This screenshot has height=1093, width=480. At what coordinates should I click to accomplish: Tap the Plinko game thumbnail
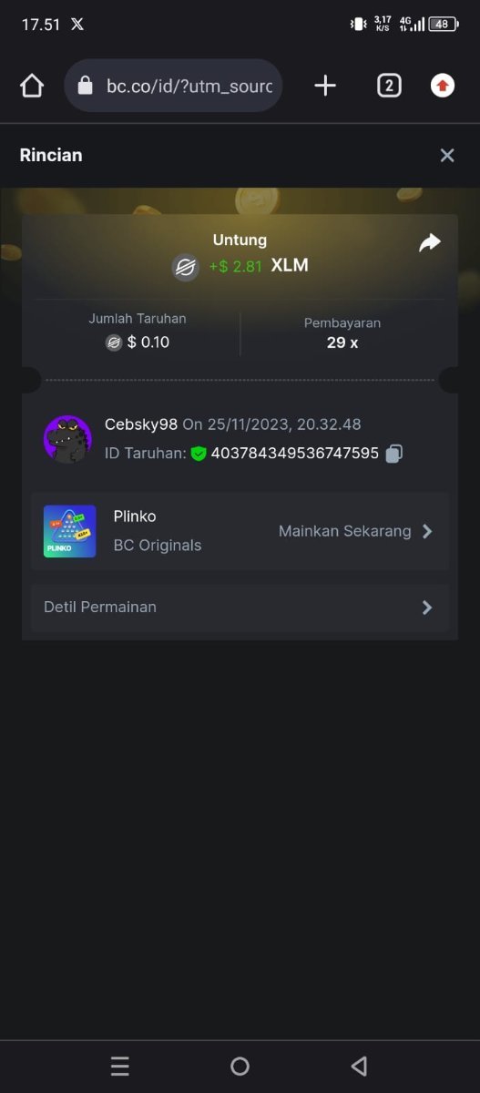69,532
